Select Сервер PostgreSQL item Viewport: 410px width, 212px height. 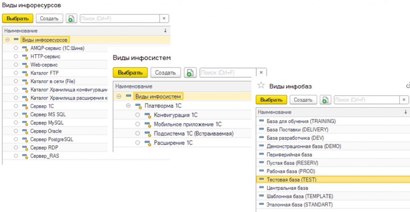click(52, 140)
